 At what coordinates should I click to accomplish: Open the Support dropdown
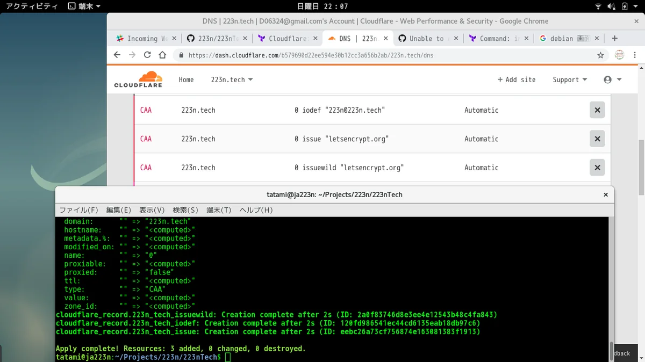pyautogui.click(x=570, y=79)
